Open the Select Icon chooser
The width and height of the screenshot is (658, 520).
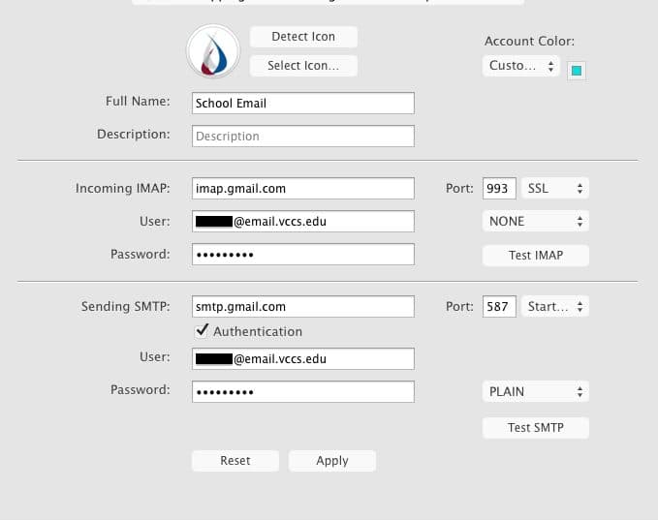pos(303,66)
